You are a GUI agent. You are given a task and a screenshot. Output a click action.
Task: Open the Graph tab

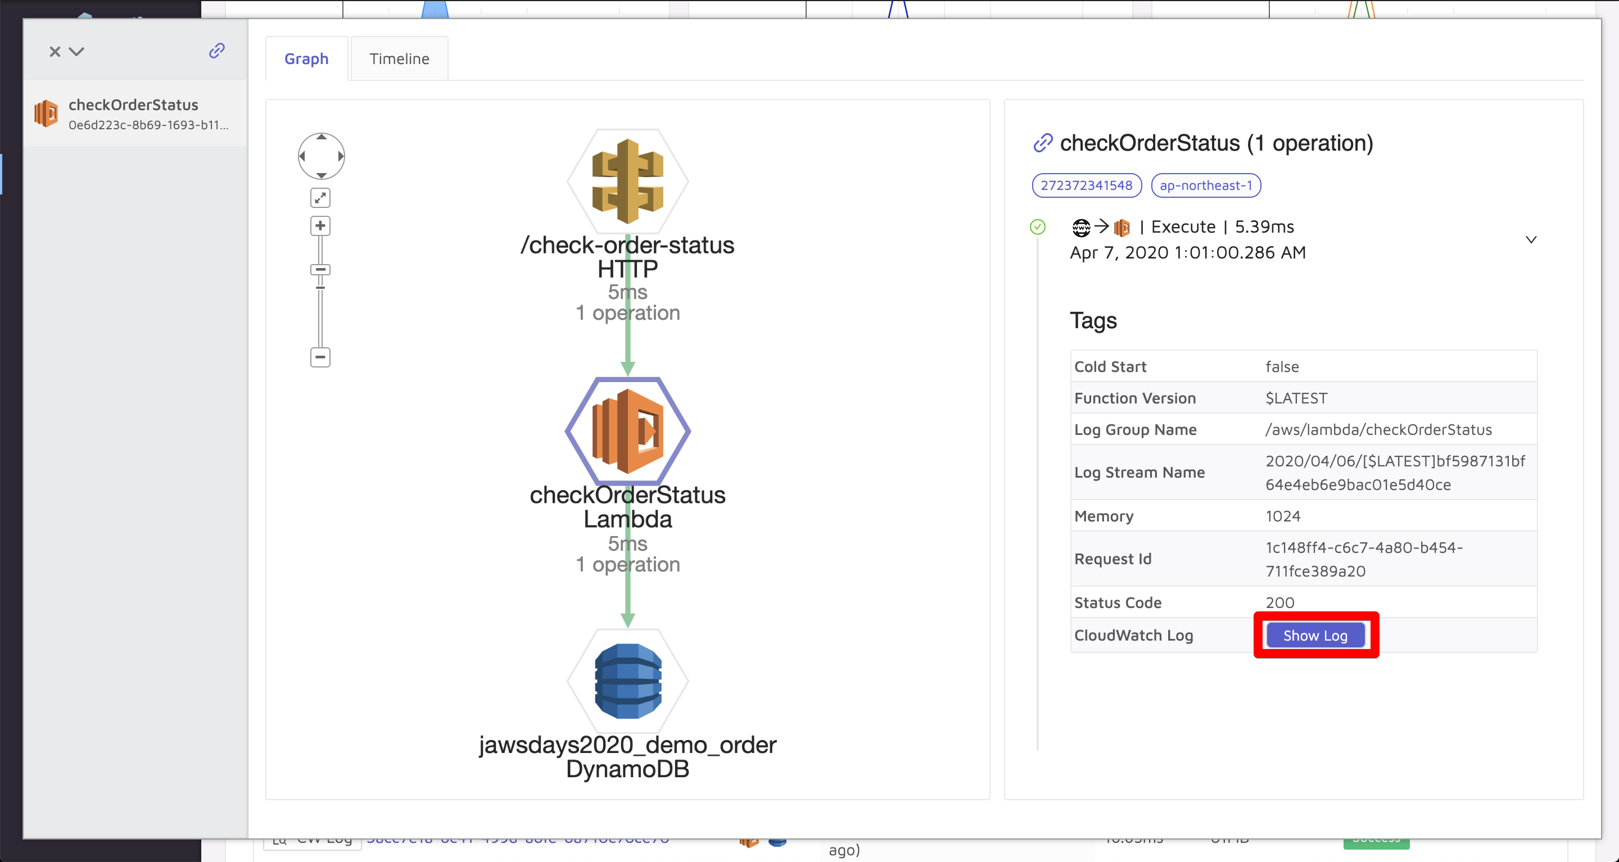[x=307, y=58]
